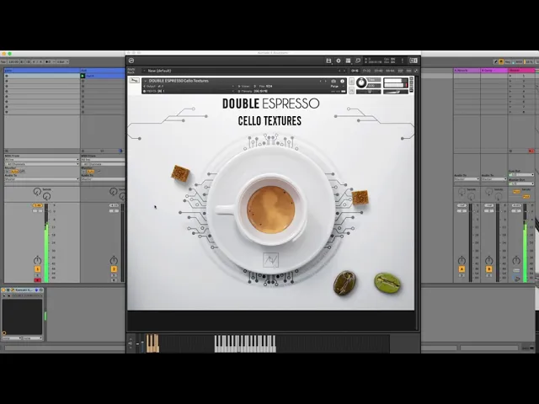Toggle Kontakt info pane button at top-right
539x404 pixels.
click(x=414, y=61)
